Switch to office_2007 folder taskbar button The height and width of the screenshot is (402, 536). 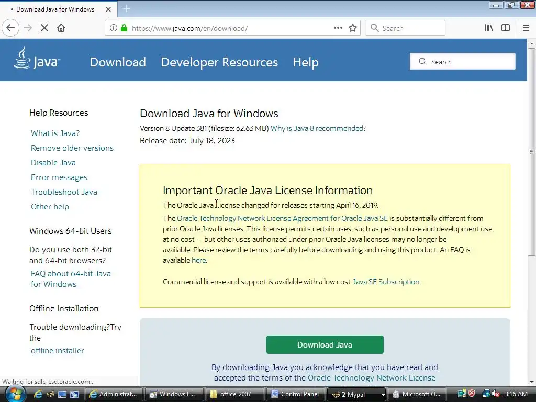click(x=235, y=394)
